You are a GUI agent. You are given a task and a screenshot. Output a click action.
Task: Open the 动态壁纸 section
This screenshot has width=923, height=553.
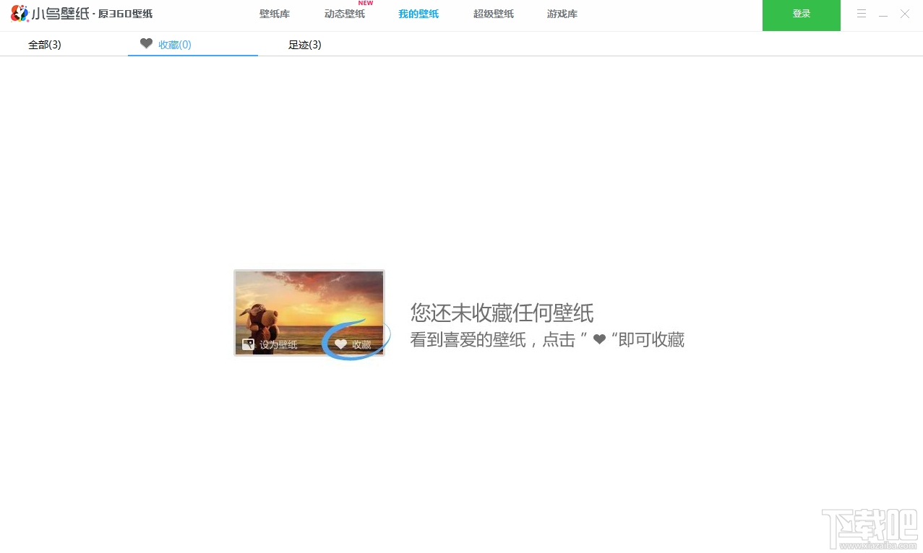tap(345, 13)
